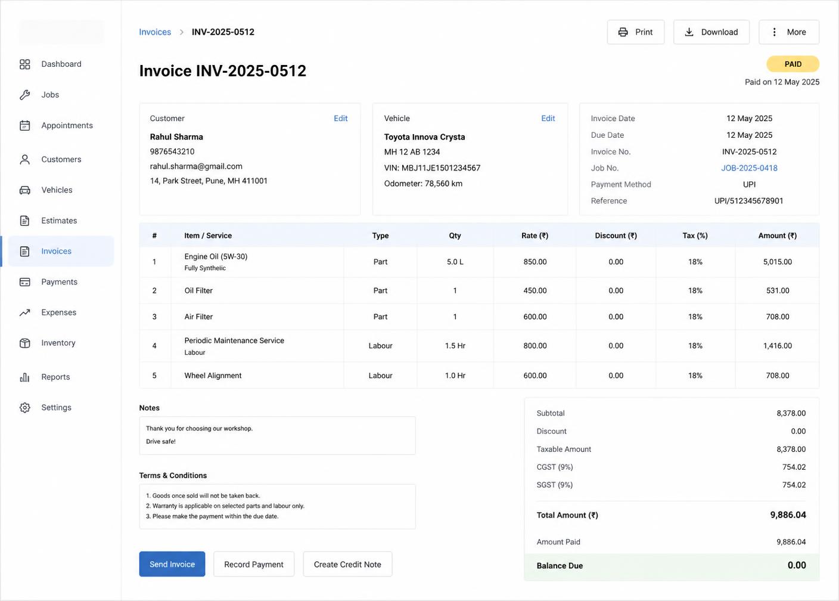Click the UPI/512345678901 reference value

click(749, 201)
